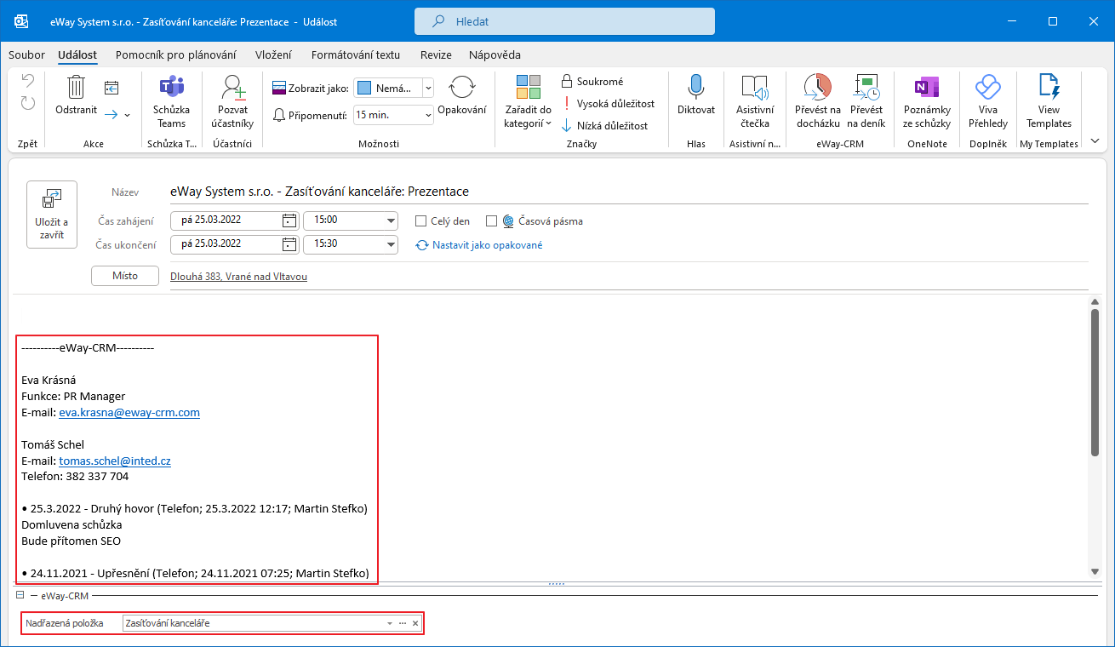Click Zobrazit jako color swatch

tap(363, 88)
